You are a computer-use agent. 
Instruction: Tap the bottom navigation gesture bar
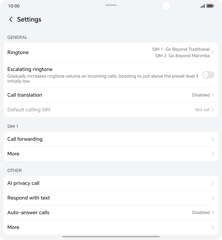111,237
